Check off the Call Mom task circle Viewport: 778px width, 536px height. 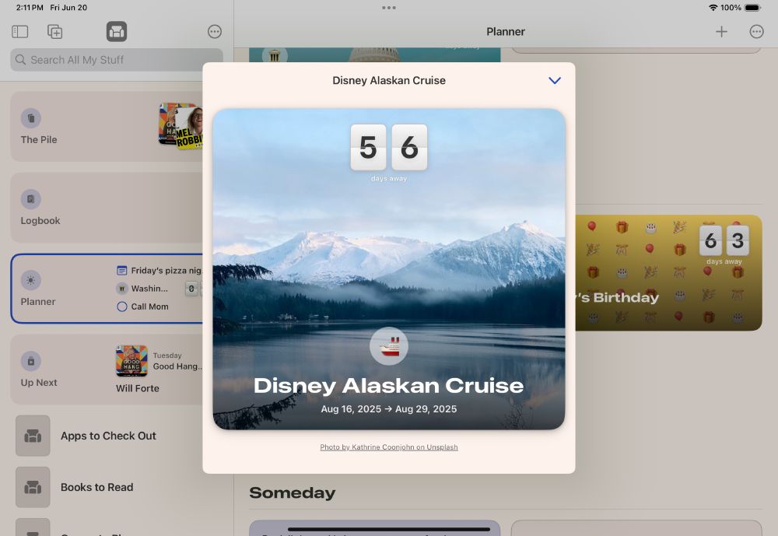[121, 307]
